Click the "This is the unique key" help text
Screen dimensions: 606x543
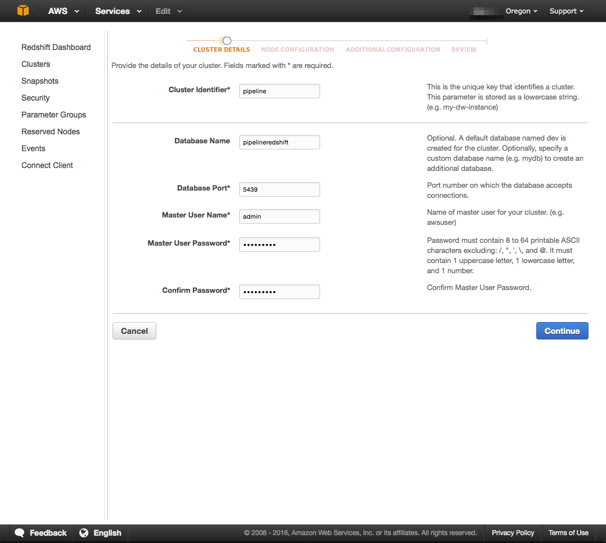point(503,97)
